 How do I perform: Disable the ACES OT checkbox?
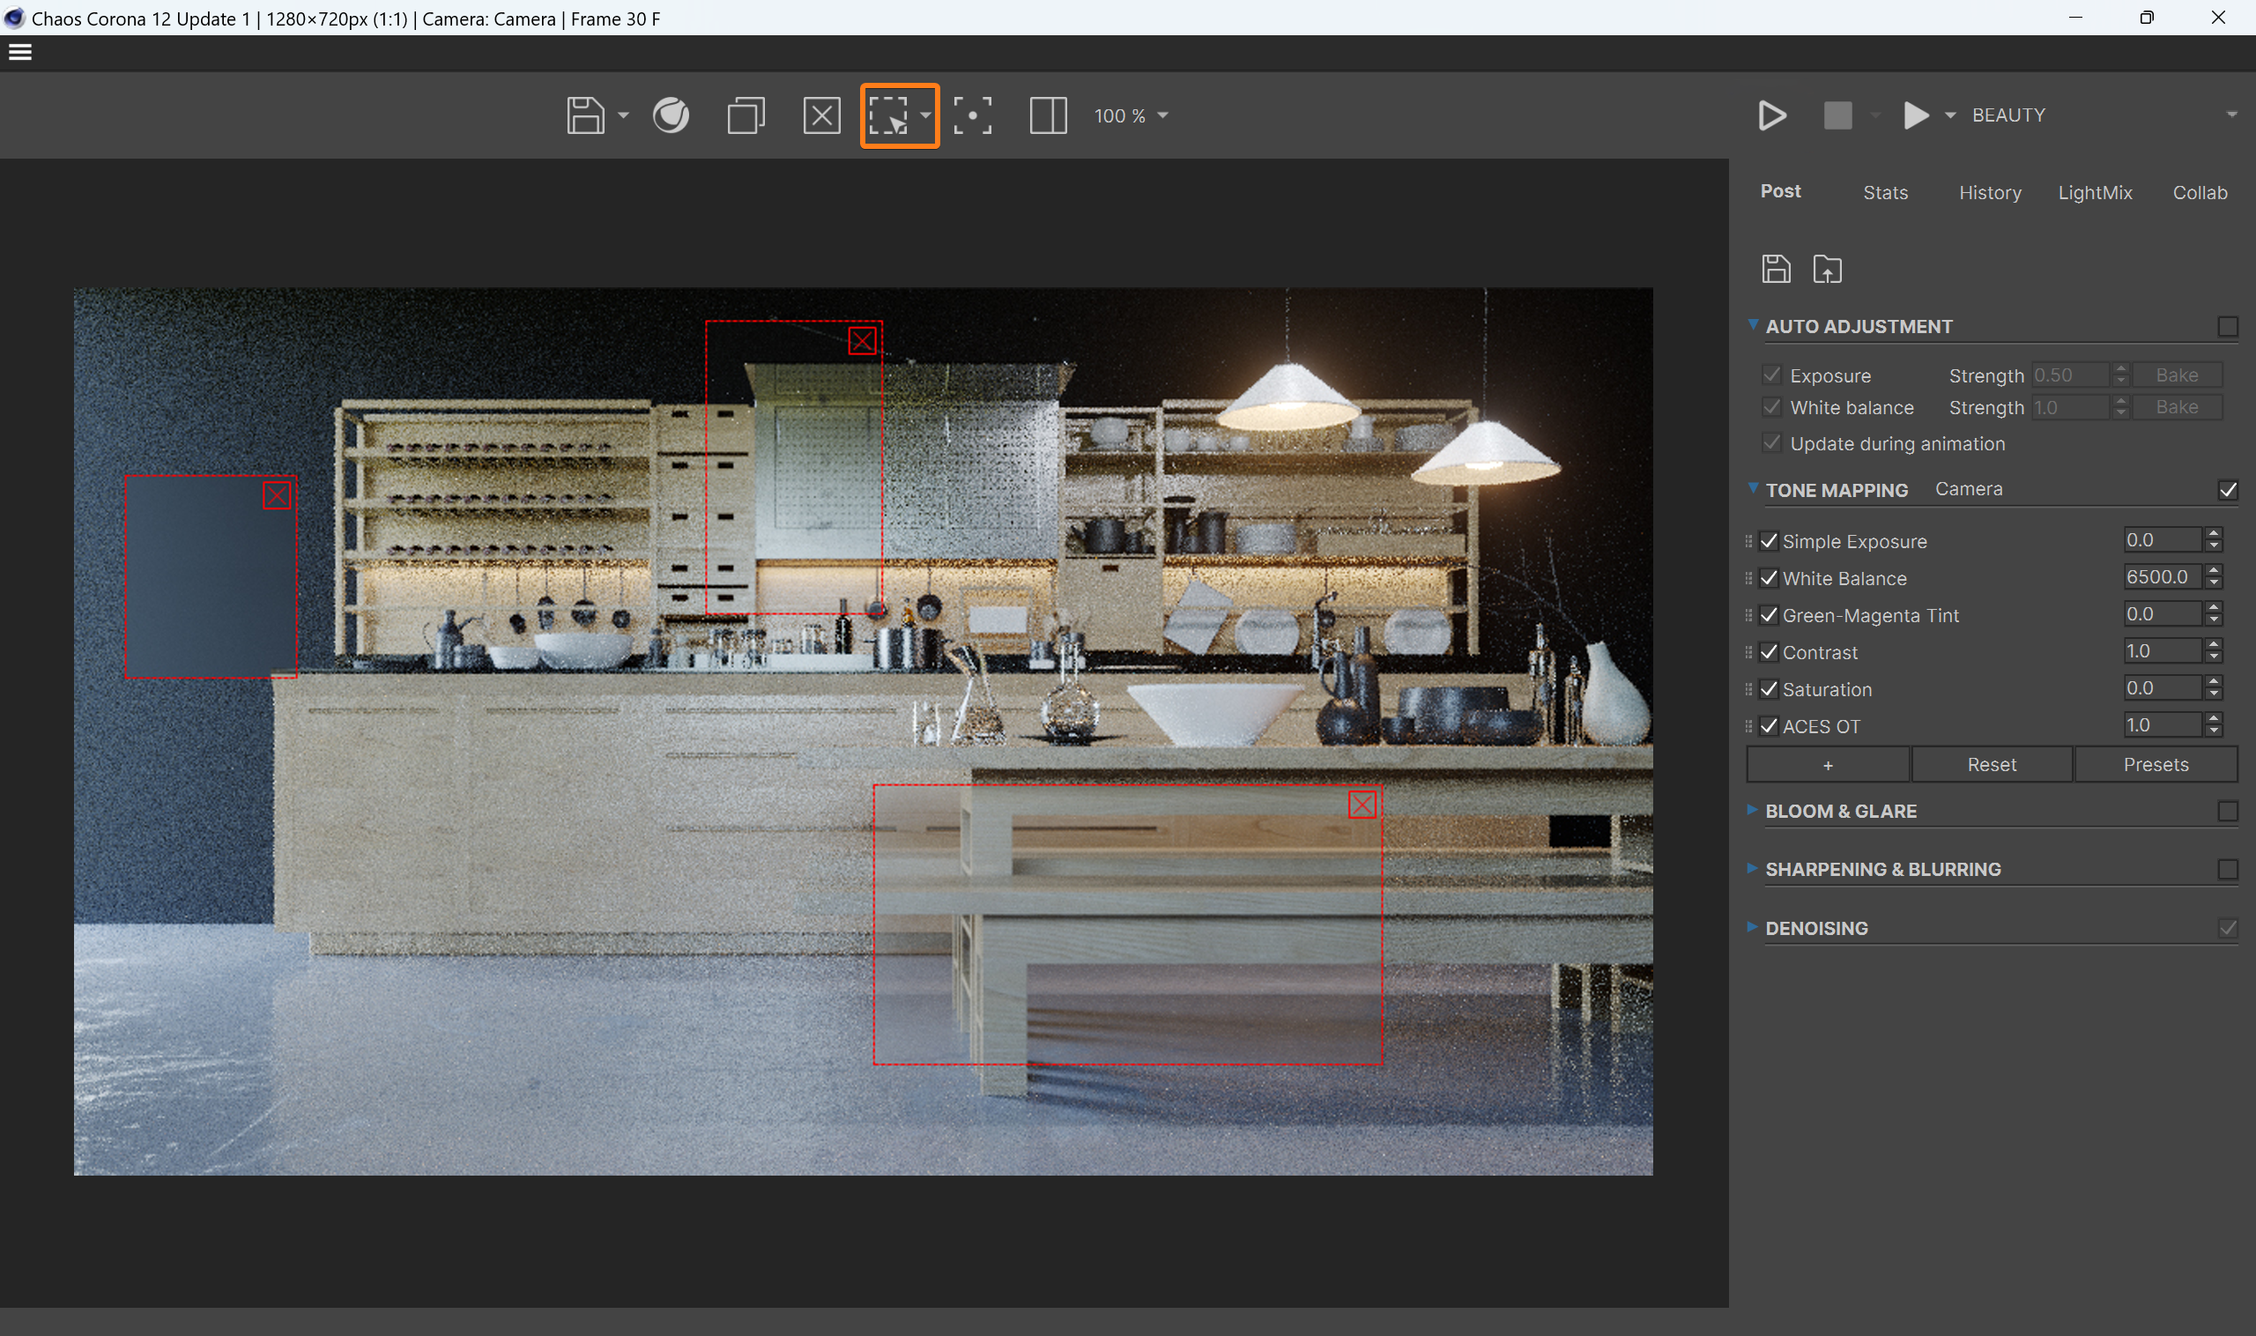(1769, 726)
